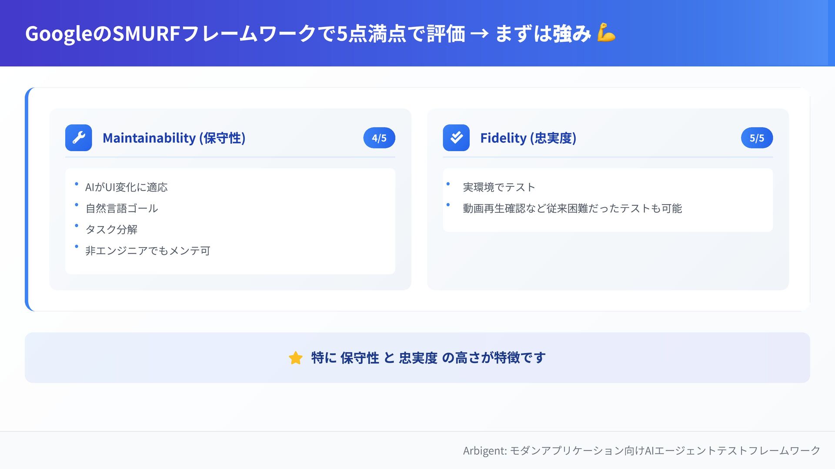
Task: Click the Maintainability (保守性) heading
Action: point(174,138)
